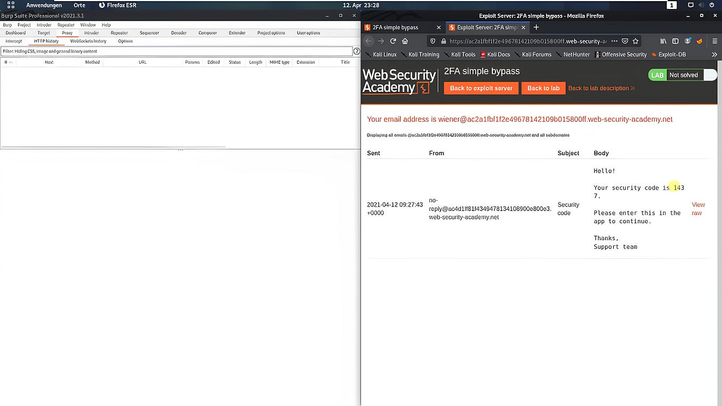Open the View raw email link

[x=698, y=208]
